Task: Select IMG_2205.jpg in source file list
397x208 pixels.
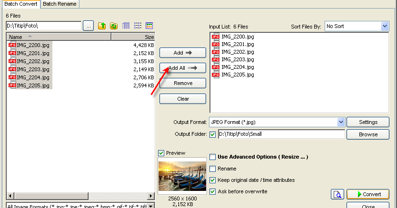Action: click(33, 85)
